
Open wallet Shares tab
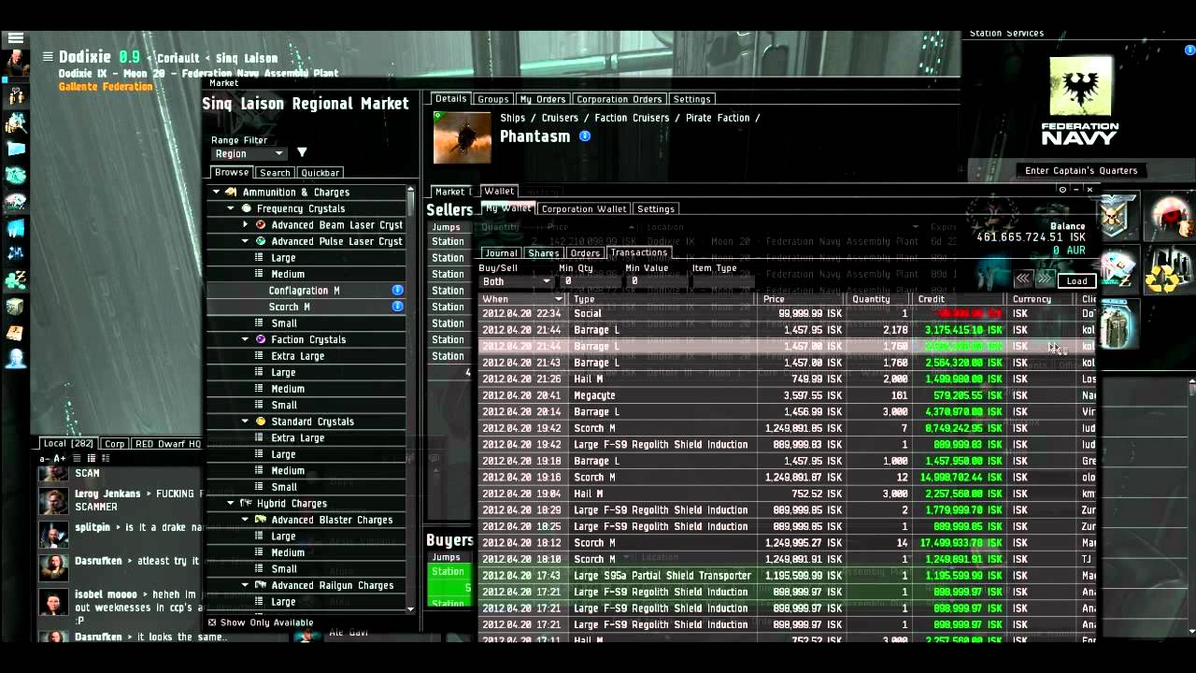click(544, 253)
